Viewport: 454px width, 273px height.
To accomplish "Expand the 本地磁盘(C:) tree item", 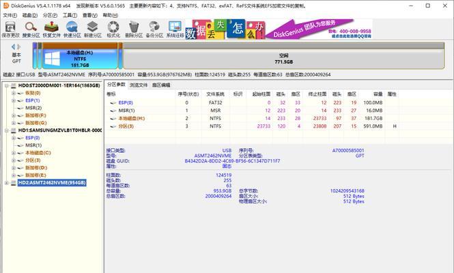I will (12, 152).
